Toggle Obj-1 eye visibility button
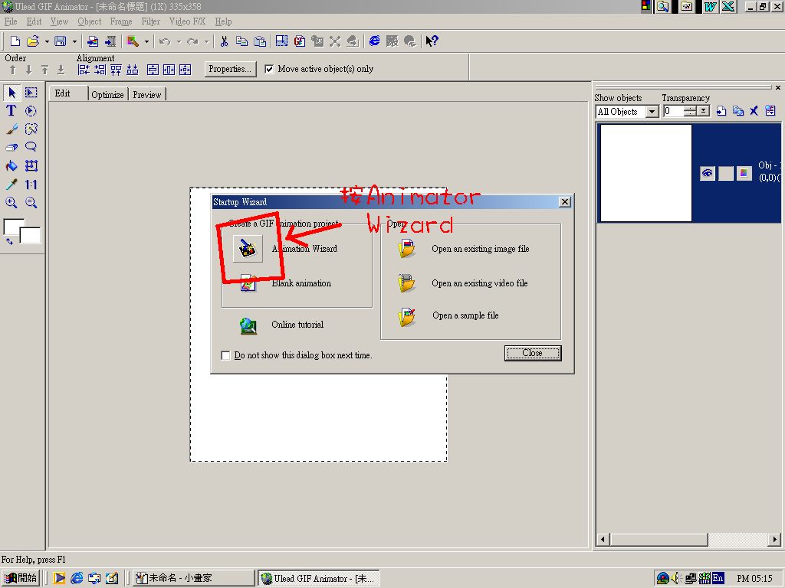The image size is (785, 588). click(708, 174)
